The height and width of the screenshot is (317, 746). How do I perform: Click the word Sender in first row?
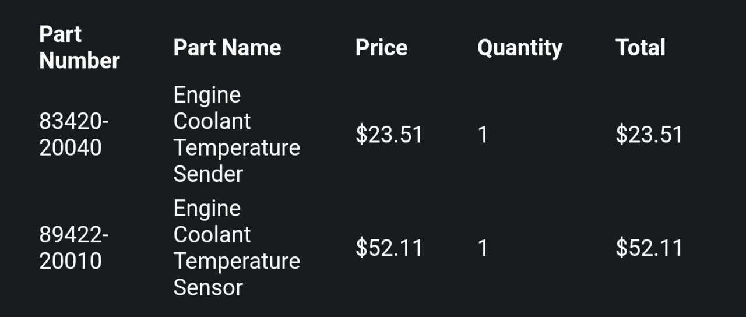pos(208,174)
